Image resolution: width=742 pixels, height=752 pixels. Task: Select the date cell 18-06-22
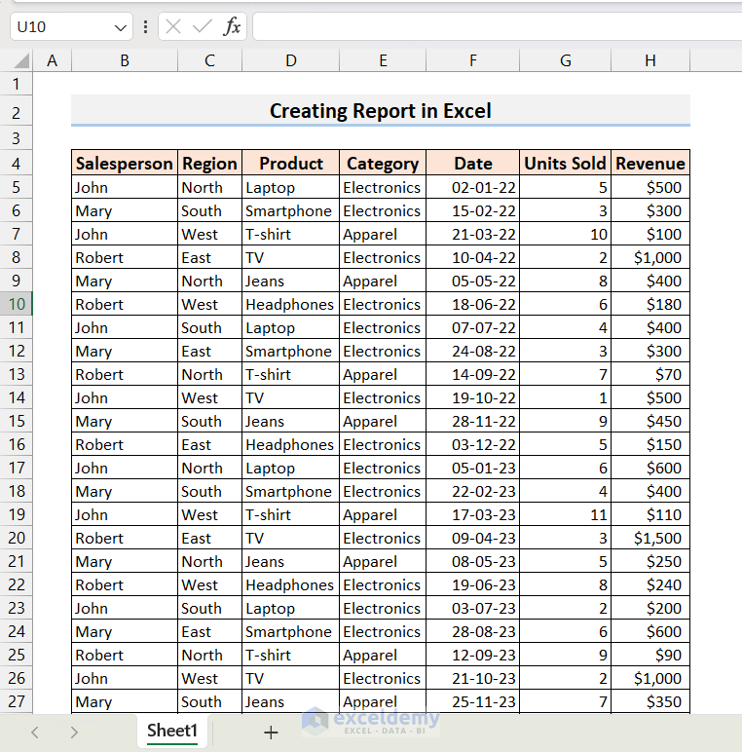point(473,304)
